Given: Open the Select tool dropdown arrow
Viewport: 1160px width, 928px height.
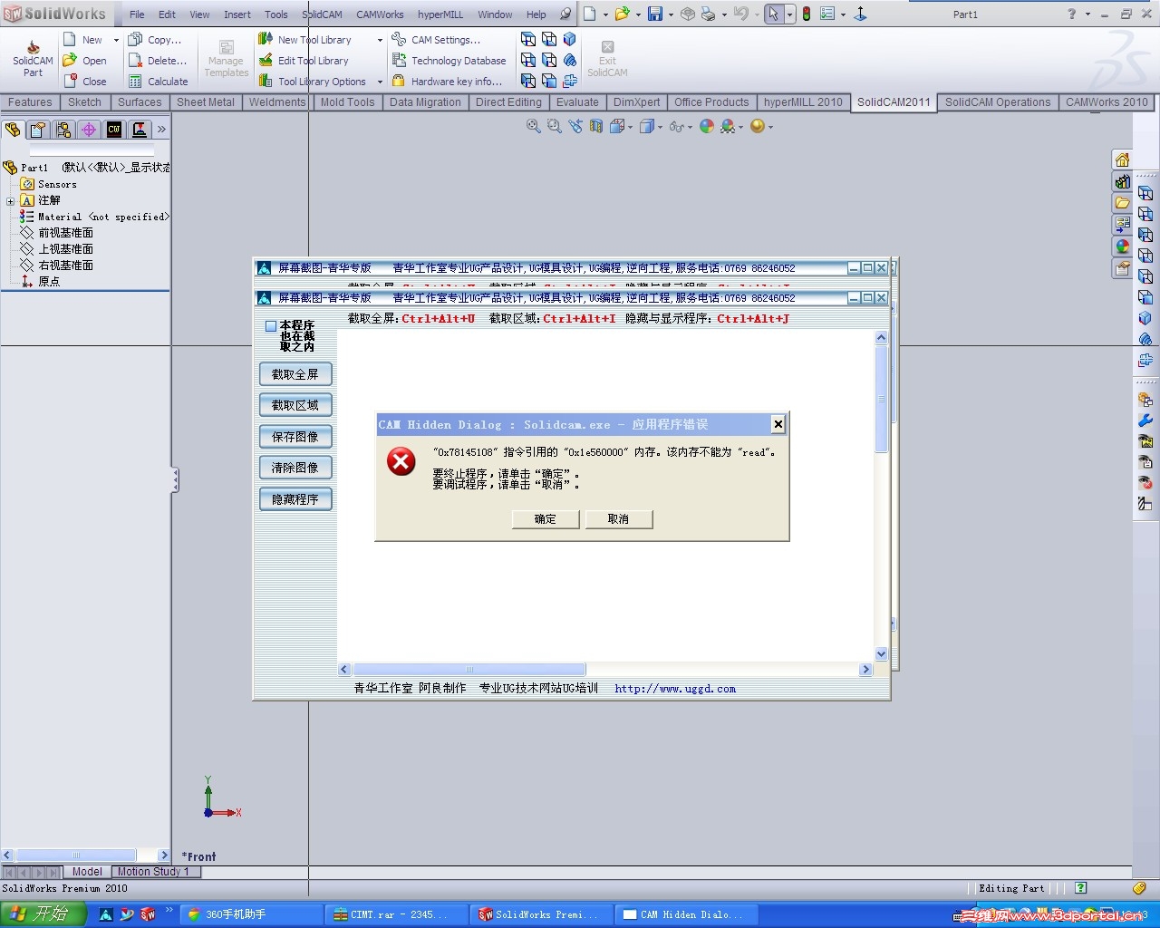Looking at the screenshot, I should tap(789, 14).
